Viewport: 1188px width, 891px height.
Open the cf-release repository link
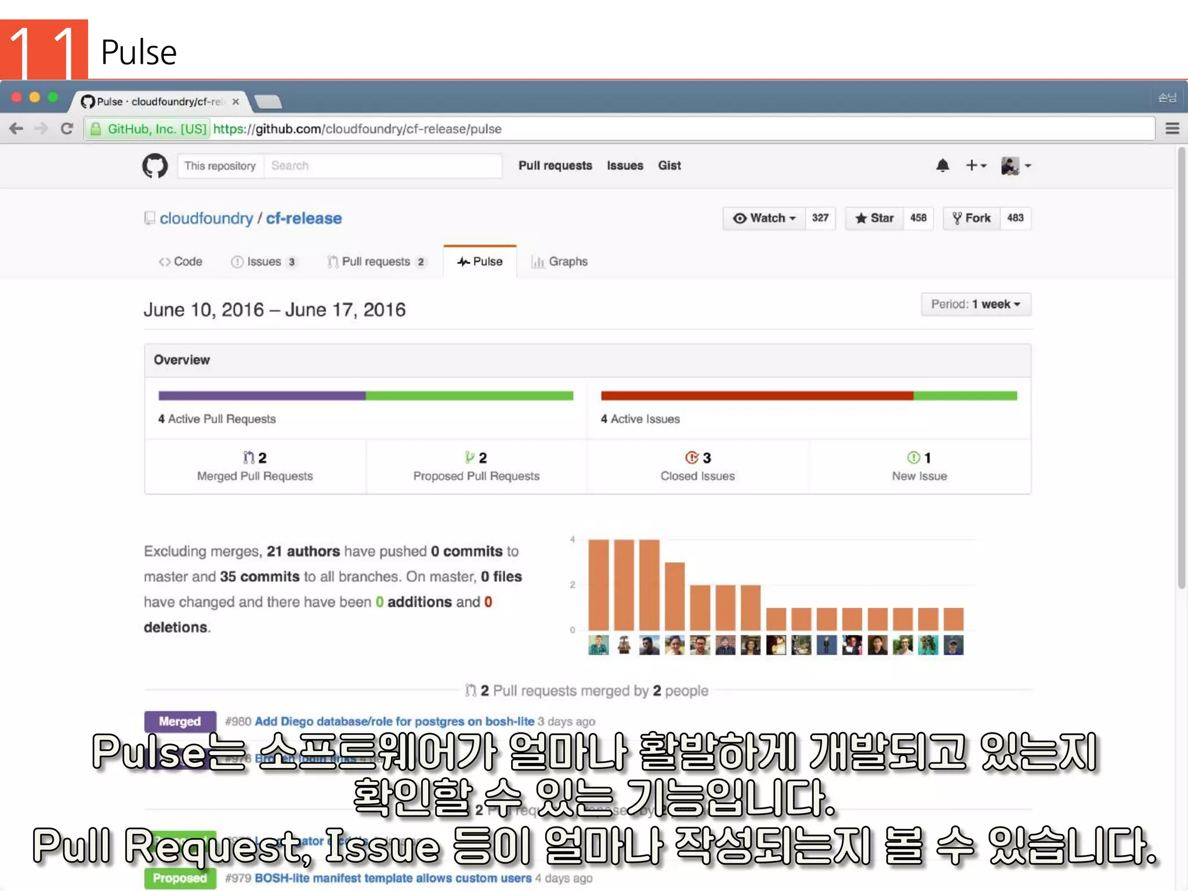[x=303, y=219]
